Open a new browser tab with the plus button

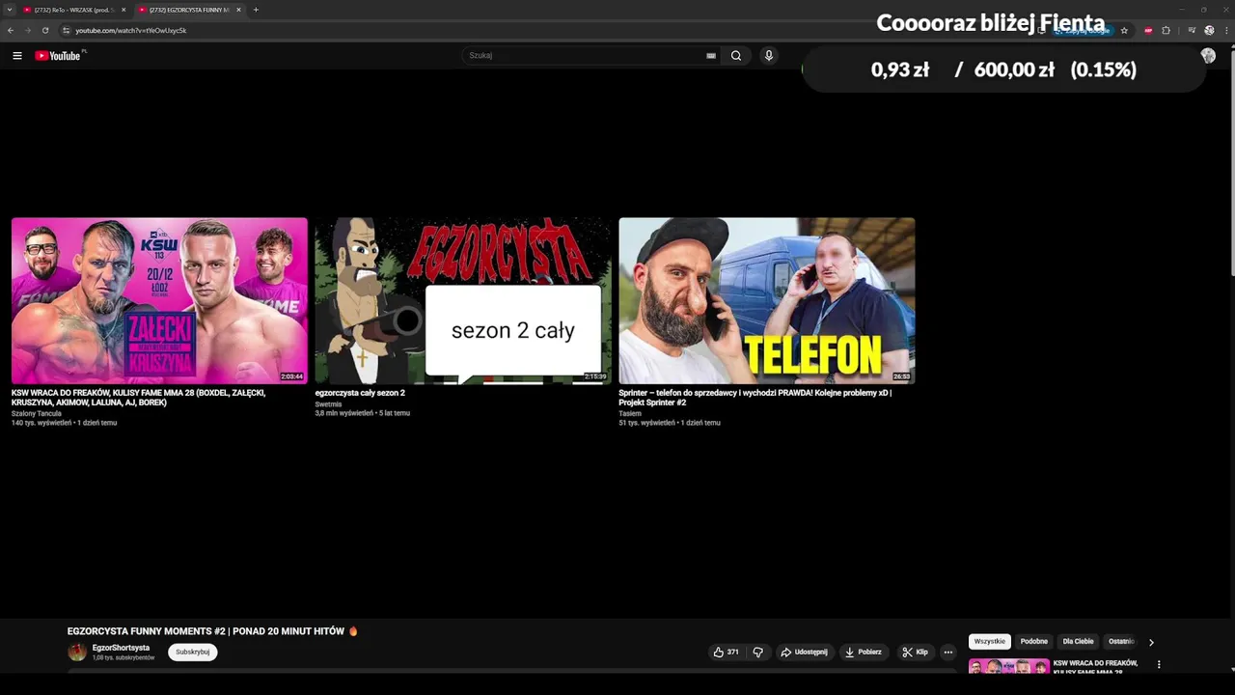pyautogui.click(x=256, y=10)
